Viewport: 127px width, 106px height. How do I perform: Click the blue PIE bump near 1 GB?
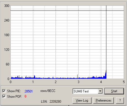[x=35, y=77]
